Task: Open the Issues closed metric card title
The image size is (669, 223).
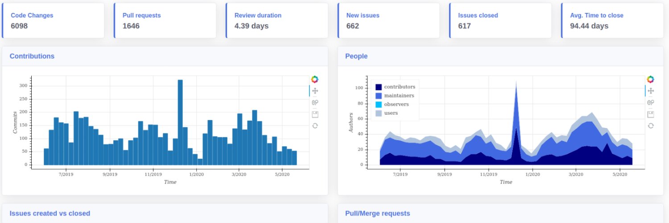Action: pyautogui.click(x=478, y=15)
